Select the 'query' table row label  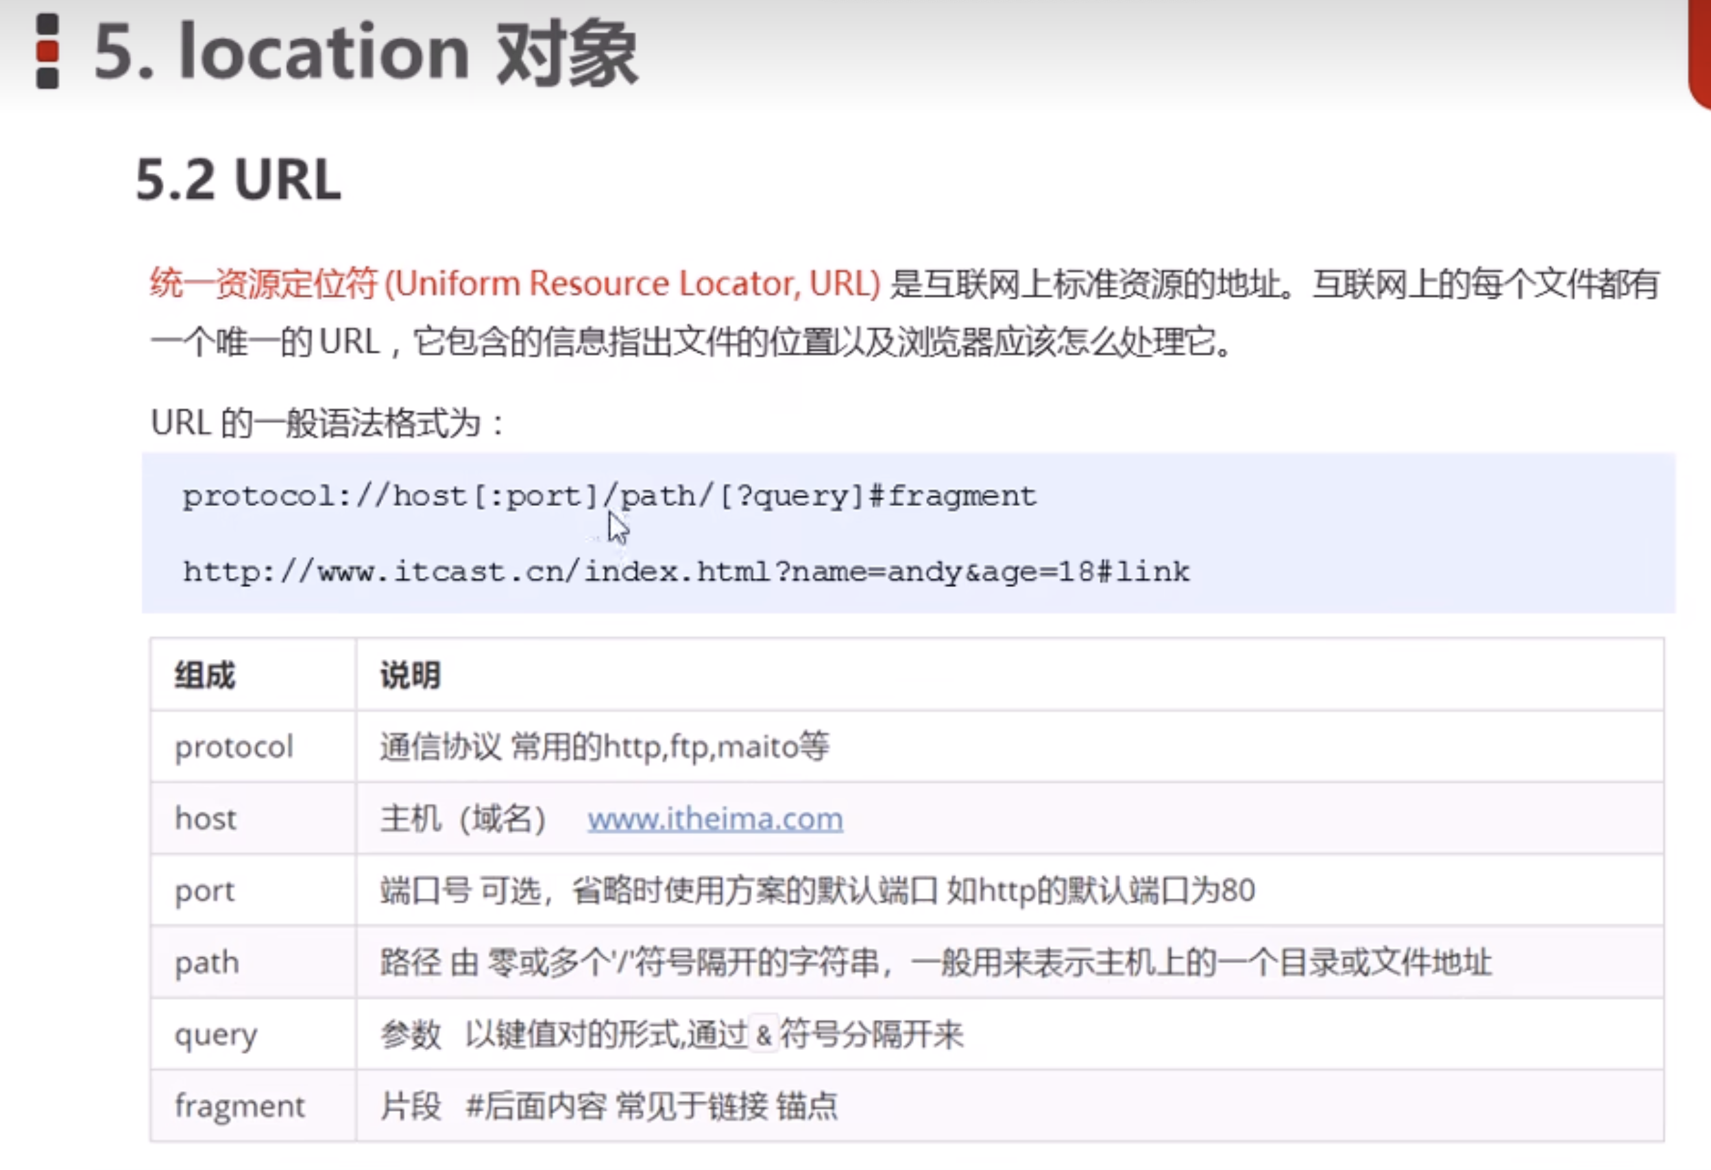tap(216, 1034)
